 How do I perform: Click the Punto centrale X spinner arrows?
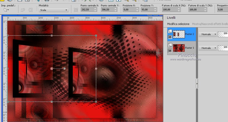[95, 10]
